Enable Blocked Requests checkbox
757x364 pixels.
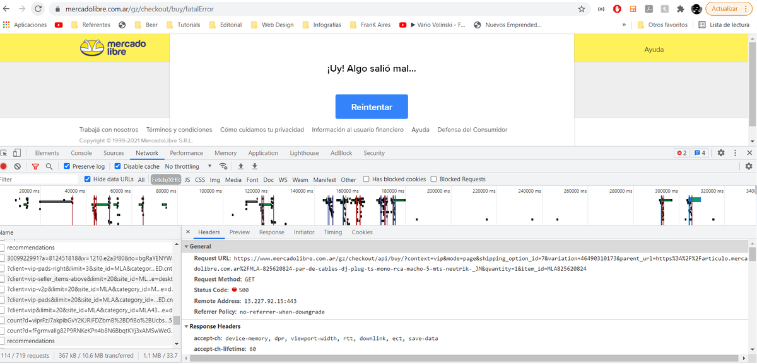pyautogui.click(x=434, y=179)
